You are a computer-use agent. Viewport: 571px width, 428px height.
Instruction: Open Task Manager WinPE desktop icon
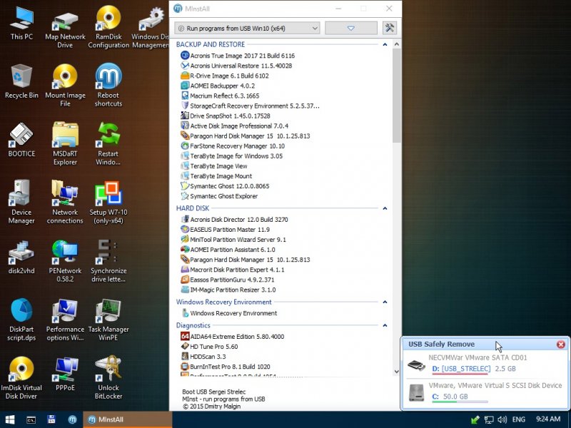click(x=108, y=315)
